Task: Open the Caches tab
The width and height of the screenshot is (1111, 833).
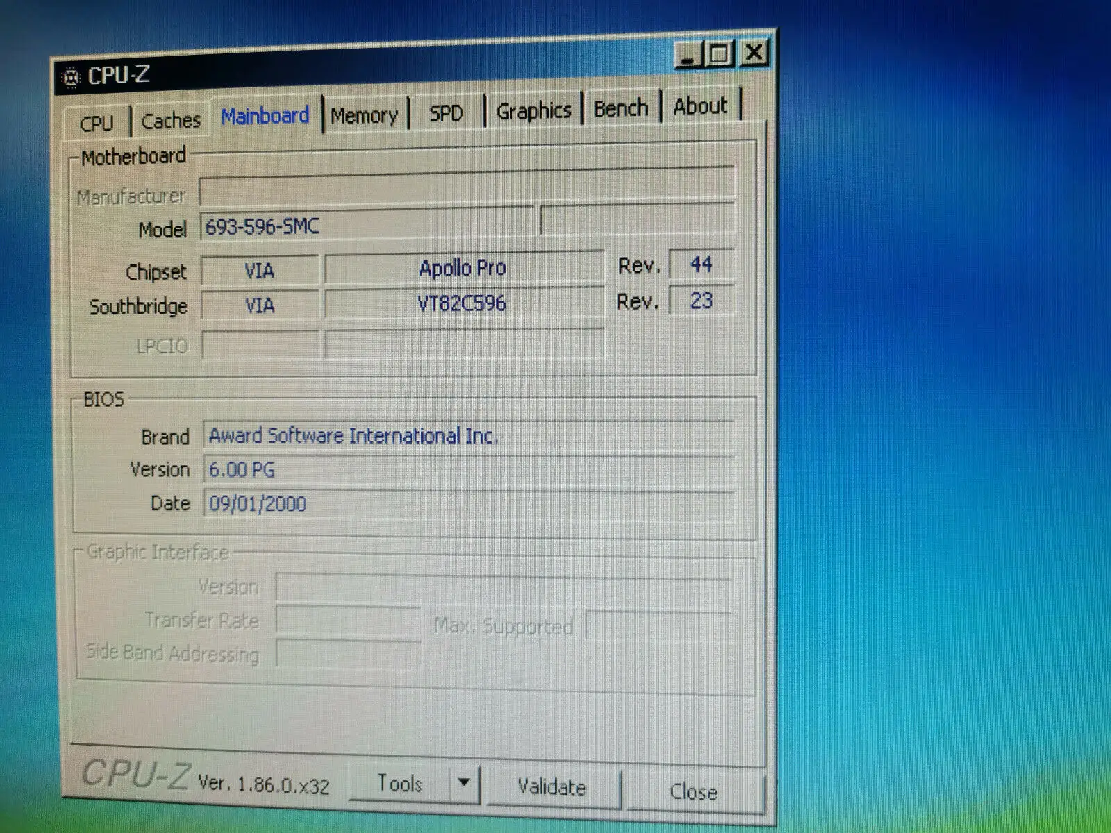Action: coord(171,121)
